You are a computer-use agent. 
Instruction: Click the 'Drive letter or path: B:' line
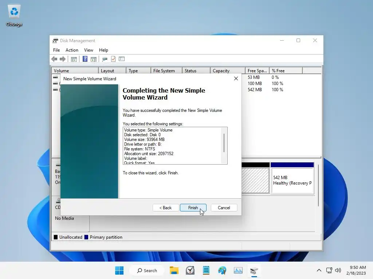143,144
